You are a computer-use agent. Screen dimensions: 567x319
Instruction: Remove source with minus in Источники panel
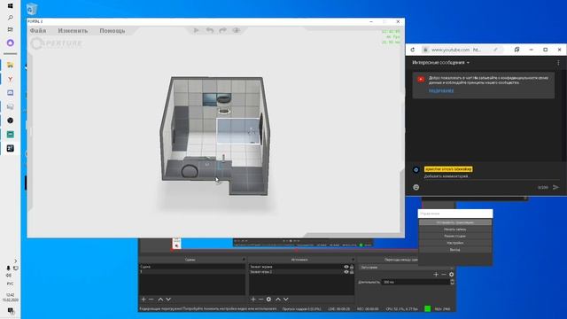tap(260, 300)
